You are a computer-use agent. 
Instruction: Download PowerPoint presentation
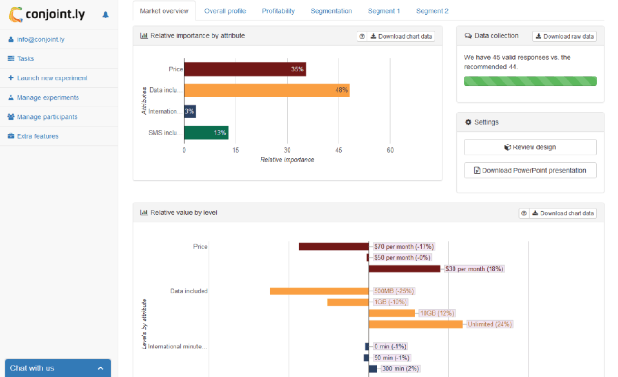pos(530,170)
